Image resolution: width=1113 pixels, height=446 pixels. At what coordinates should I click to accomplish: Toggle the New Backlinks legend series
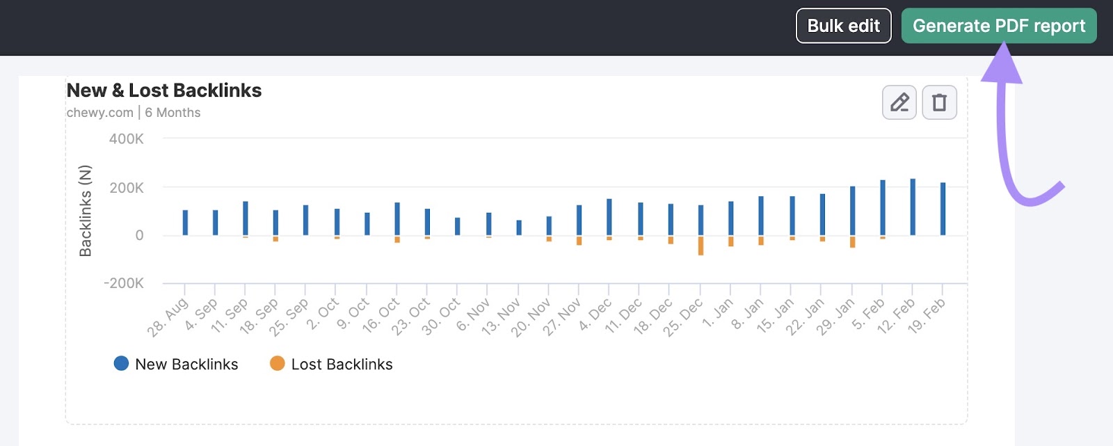click(x=186, y=364)
